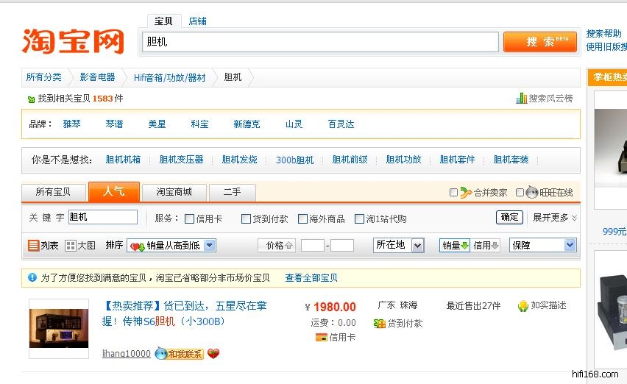
Task: Click the 如实描述 guarantee icon
Action: pyautogui.click(x=522, y=306)
